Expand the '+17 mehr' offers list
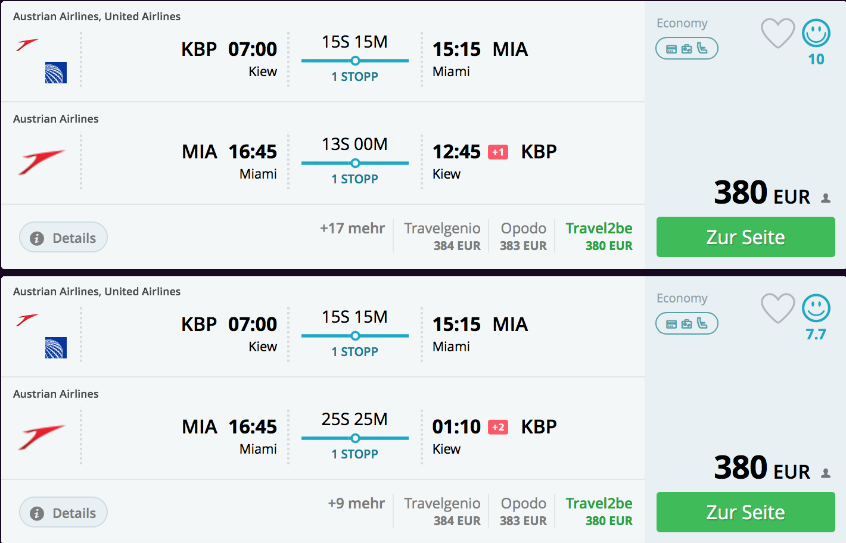The image size is (846, 543). coord(352,229)
